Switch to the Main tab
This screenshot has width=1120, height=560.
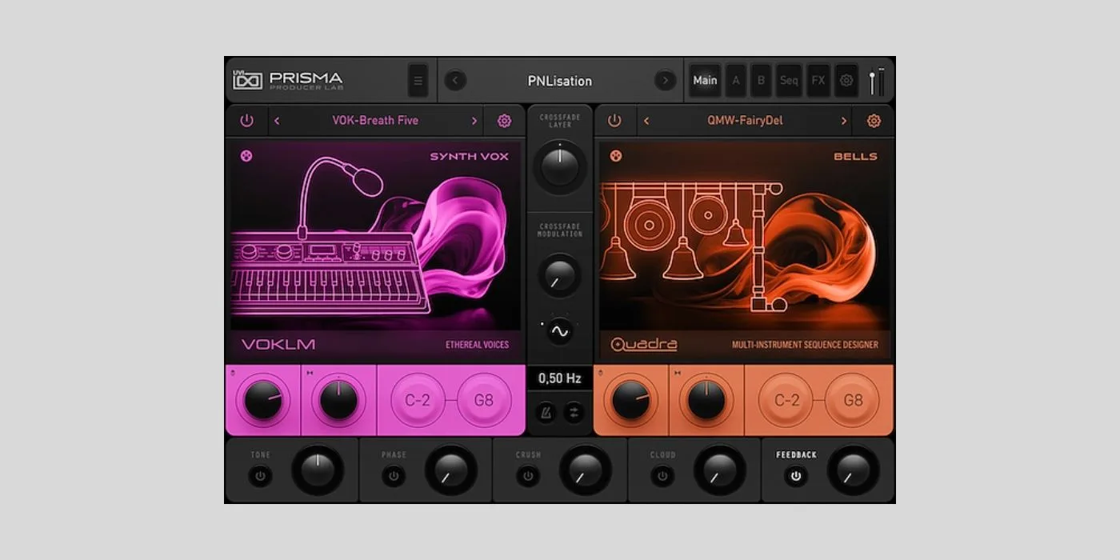705,81
